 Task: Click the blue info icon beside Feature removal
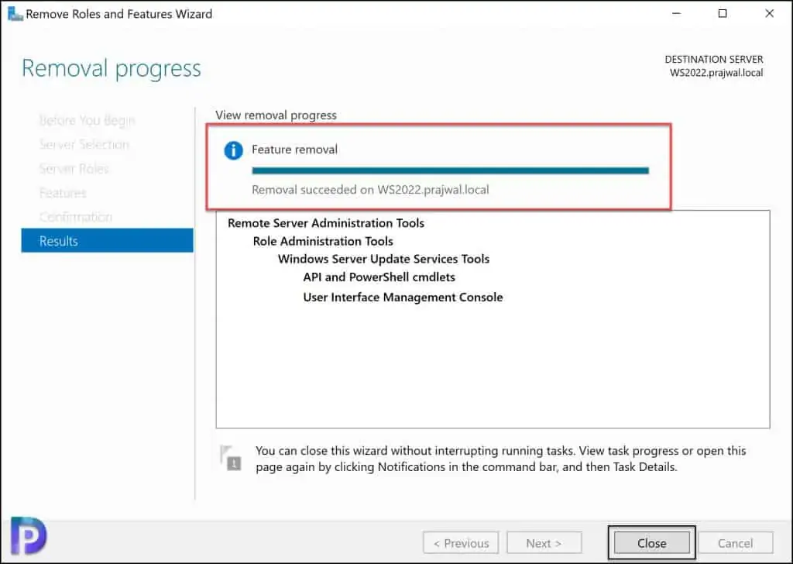[233, 150]
